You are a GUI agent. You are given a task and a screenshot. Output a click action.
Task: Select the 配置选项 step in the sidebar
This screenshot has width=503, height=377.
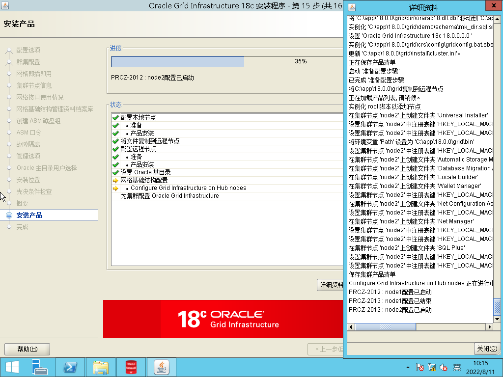pos(28,51)
